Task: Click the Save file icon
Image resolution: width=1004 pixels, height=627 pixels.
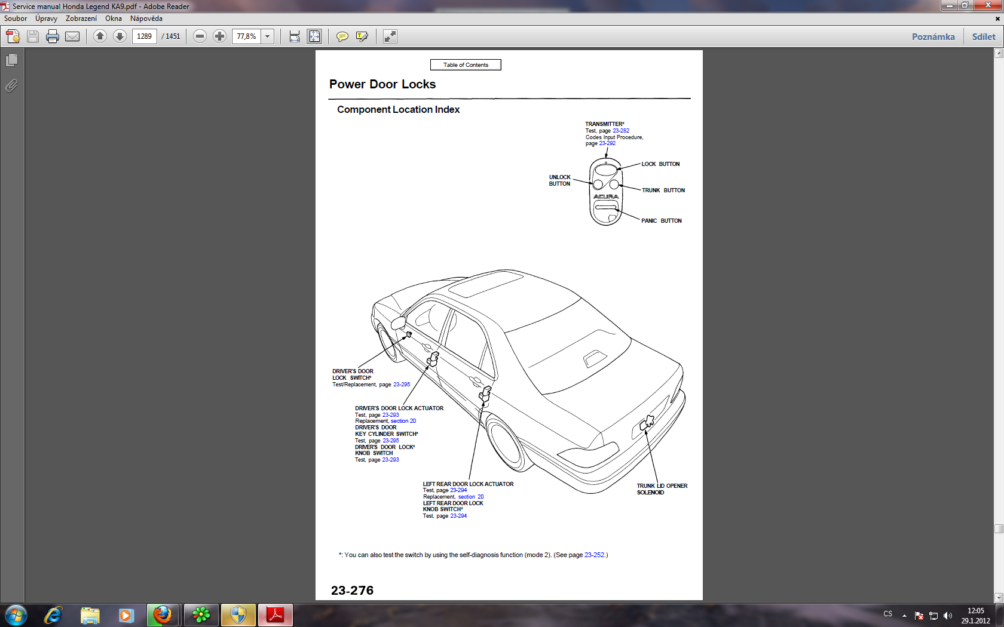Action: tap(33, 36)
